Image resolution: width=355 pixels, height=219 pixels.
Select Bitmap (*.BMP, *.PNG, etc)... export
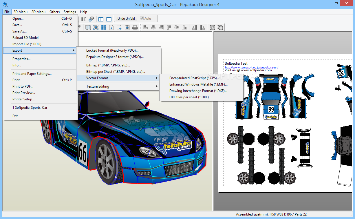(118, 65)
